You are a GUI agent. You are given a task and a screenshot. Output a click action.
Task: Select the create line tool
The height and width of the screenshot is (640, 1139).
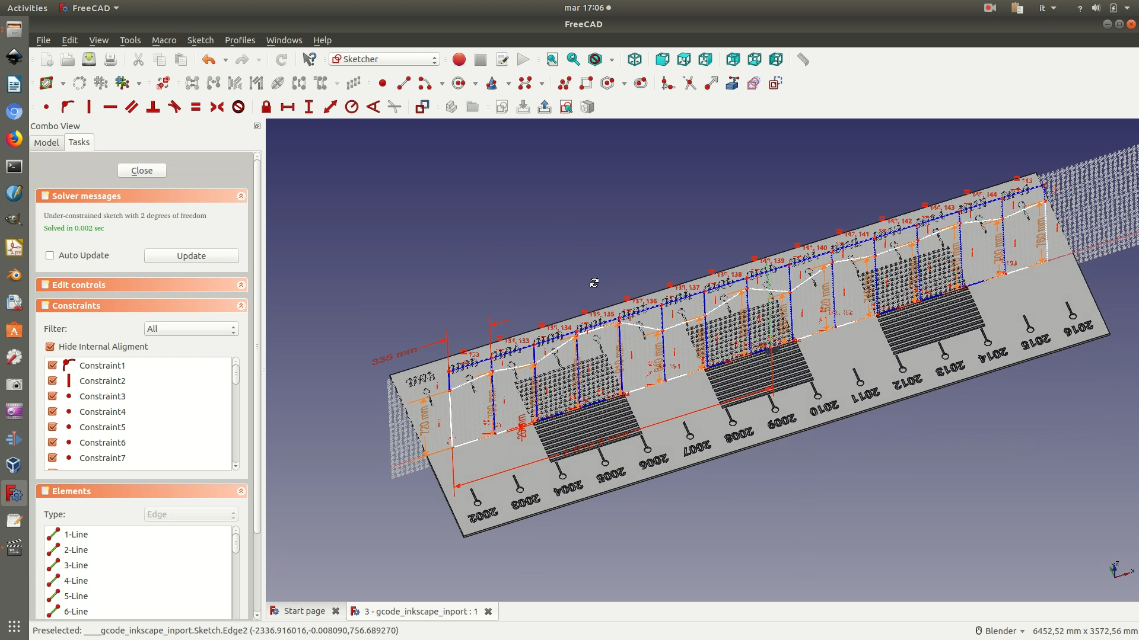(404, 84)
